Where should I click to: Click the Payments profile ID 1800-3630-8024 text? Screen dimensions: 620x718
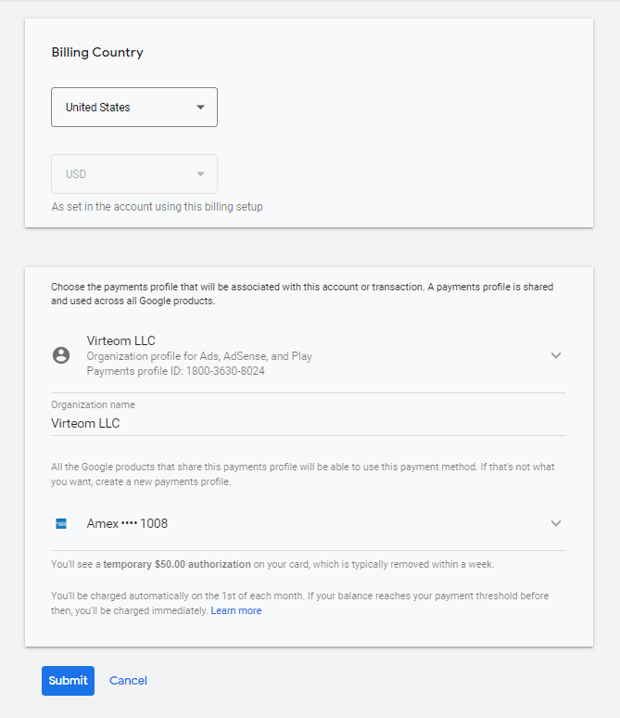175,371
